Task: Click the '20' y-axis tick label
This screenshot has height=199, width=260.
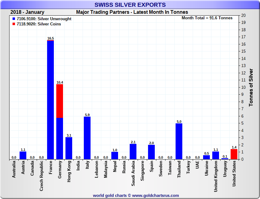Action: 243,15
